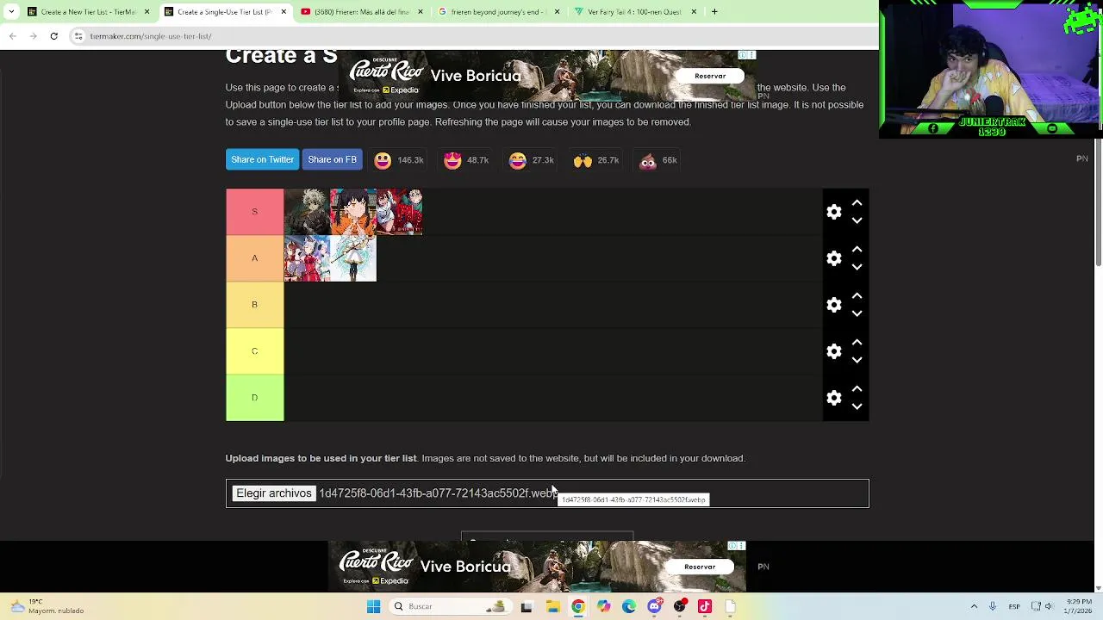
Task: Move A tier row down arrow
Action: (857, 267)
